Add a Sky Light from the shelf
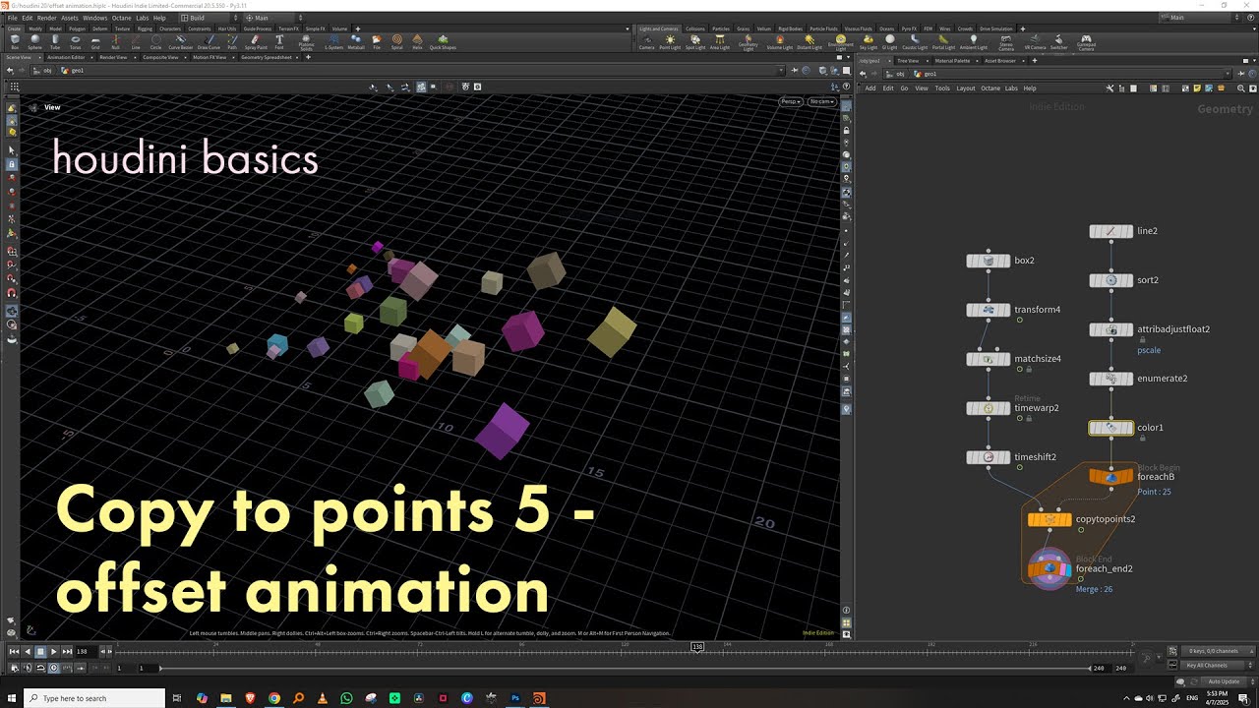Viewport: 1259px width, 708px height. pyautogui.click(x=869, y=42)
